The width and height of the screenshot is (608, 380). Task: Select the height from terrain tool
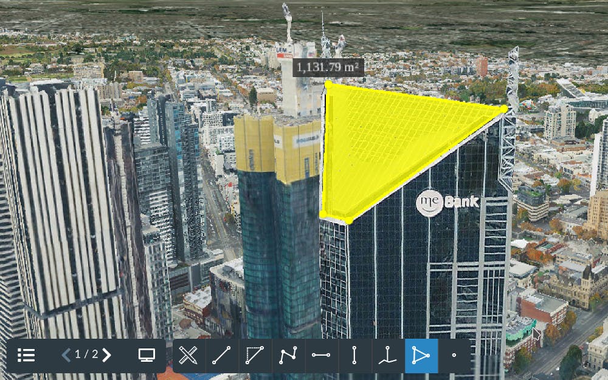click(387, 356)
